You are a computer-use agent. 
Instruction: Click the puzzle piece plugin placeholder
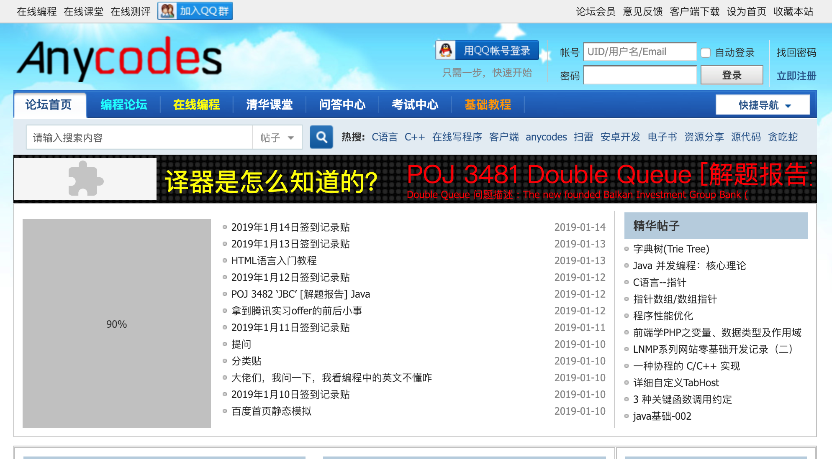(85, 178)
